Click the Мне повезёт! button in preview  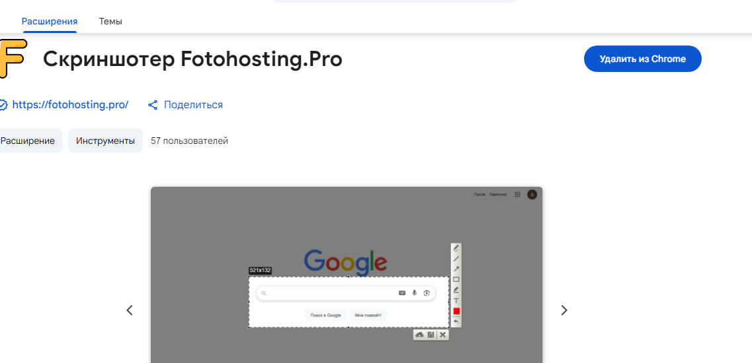tap(368, 315)
